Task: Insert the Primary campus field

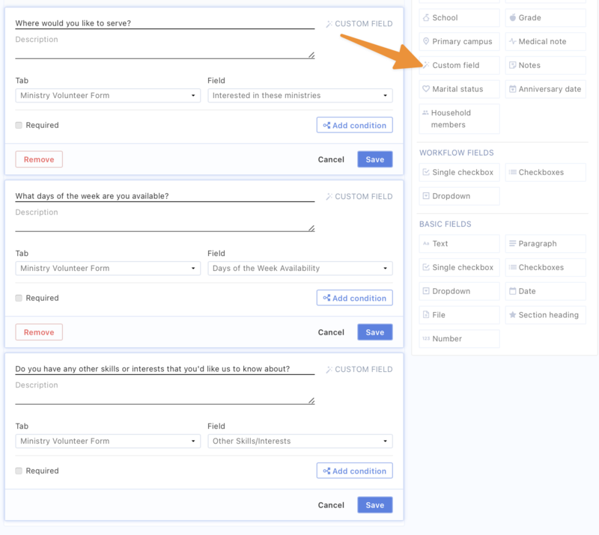Action: (x=458, y=41)
